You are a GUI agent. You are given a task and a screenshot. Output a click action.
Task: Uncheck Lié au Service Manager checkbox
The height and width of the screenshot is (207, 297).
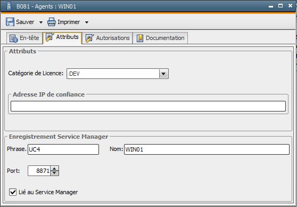(x=13, y=192)
